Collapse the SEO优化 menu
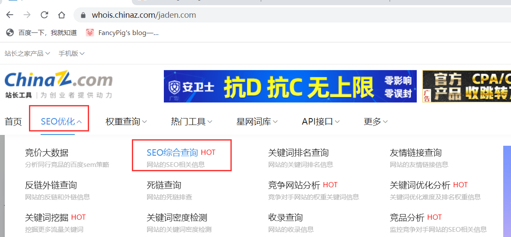Viewport: 511px width, 237px height. click(61, 122)
